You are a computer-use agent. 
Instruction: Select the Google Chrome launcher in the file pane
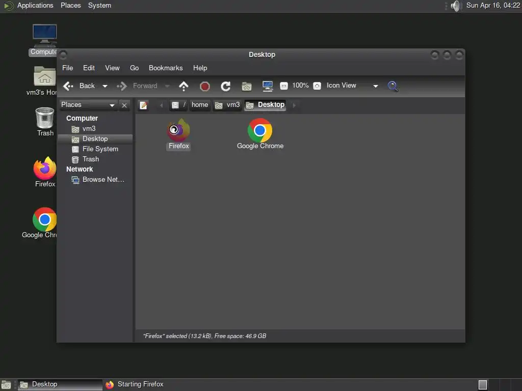(260, 134)
